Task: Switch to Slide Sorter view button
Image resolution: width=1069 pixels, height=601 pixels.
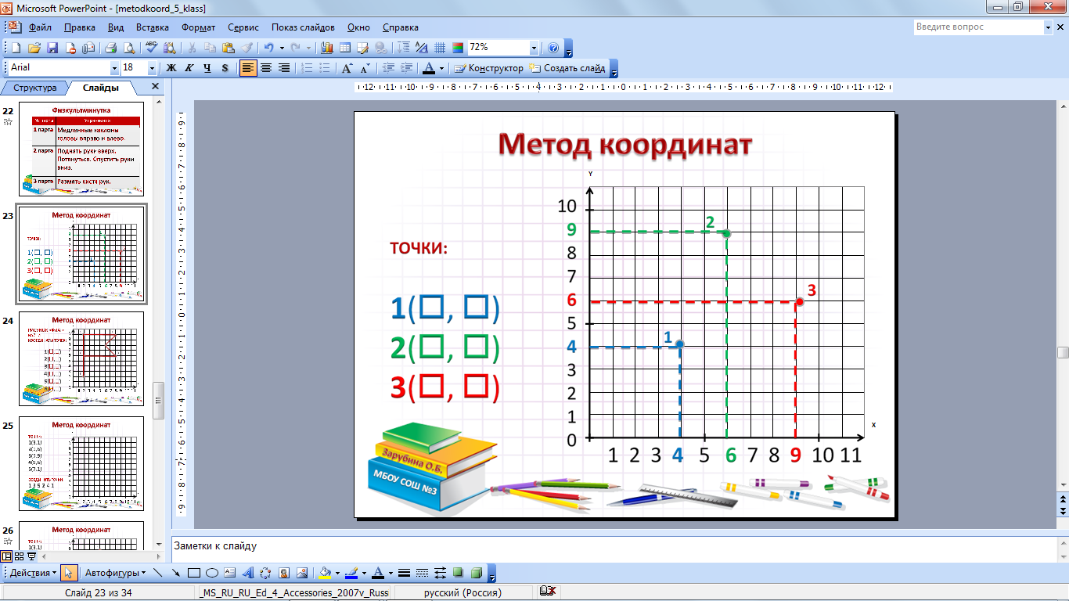Action: click(19, 556)
